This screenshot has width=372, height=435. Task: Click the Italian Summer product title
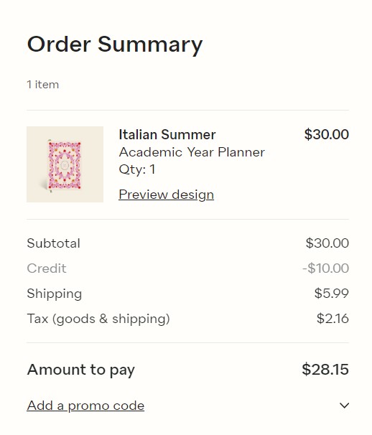pos(167,134)
